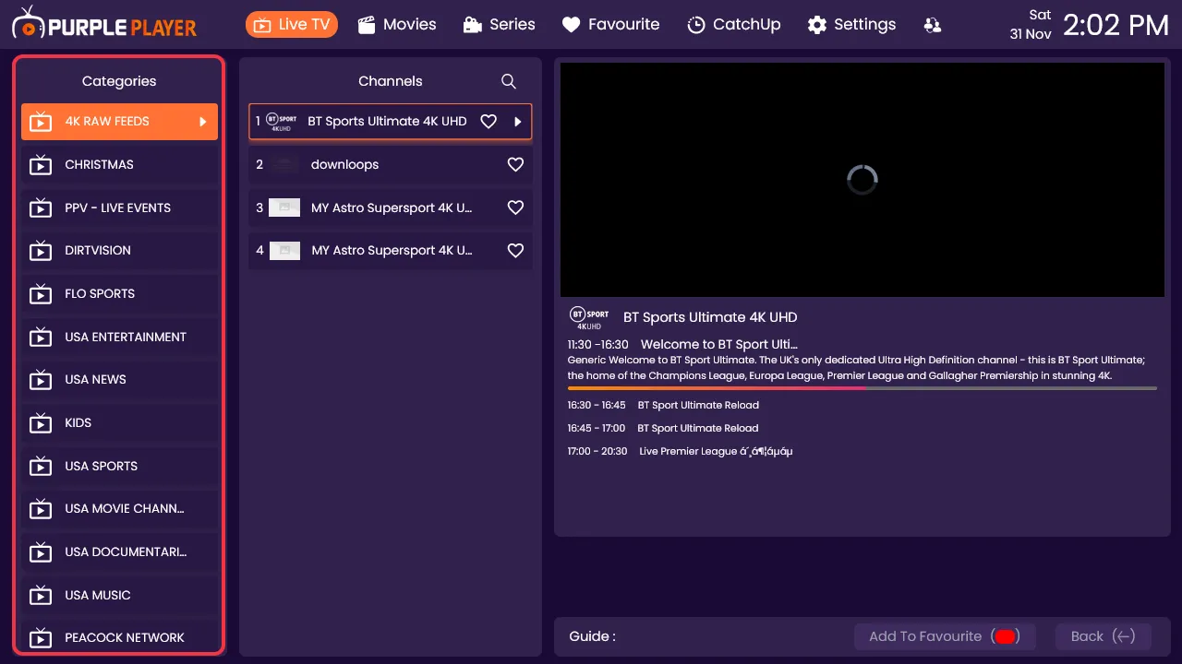Toggle the heart on channel 3 MY Astro Supersport
This screenshot has width=1182, height=664.
click(515, 207)
